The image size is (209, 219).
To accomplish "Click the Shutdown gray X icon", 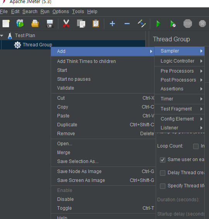I will (202, 24).
